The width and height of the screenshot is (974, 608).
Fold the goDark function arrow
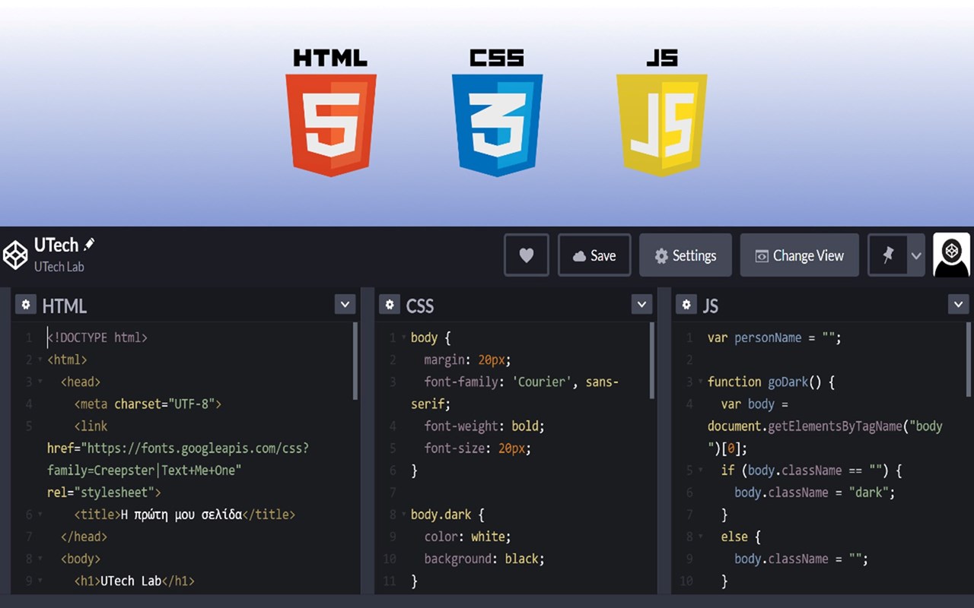click(x=700, y=382)
